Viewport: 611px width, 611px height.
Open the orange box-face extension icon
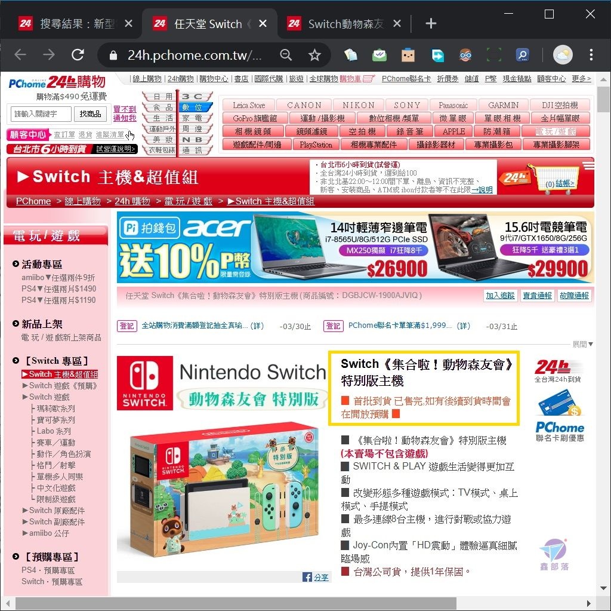(x=408, y=55)
